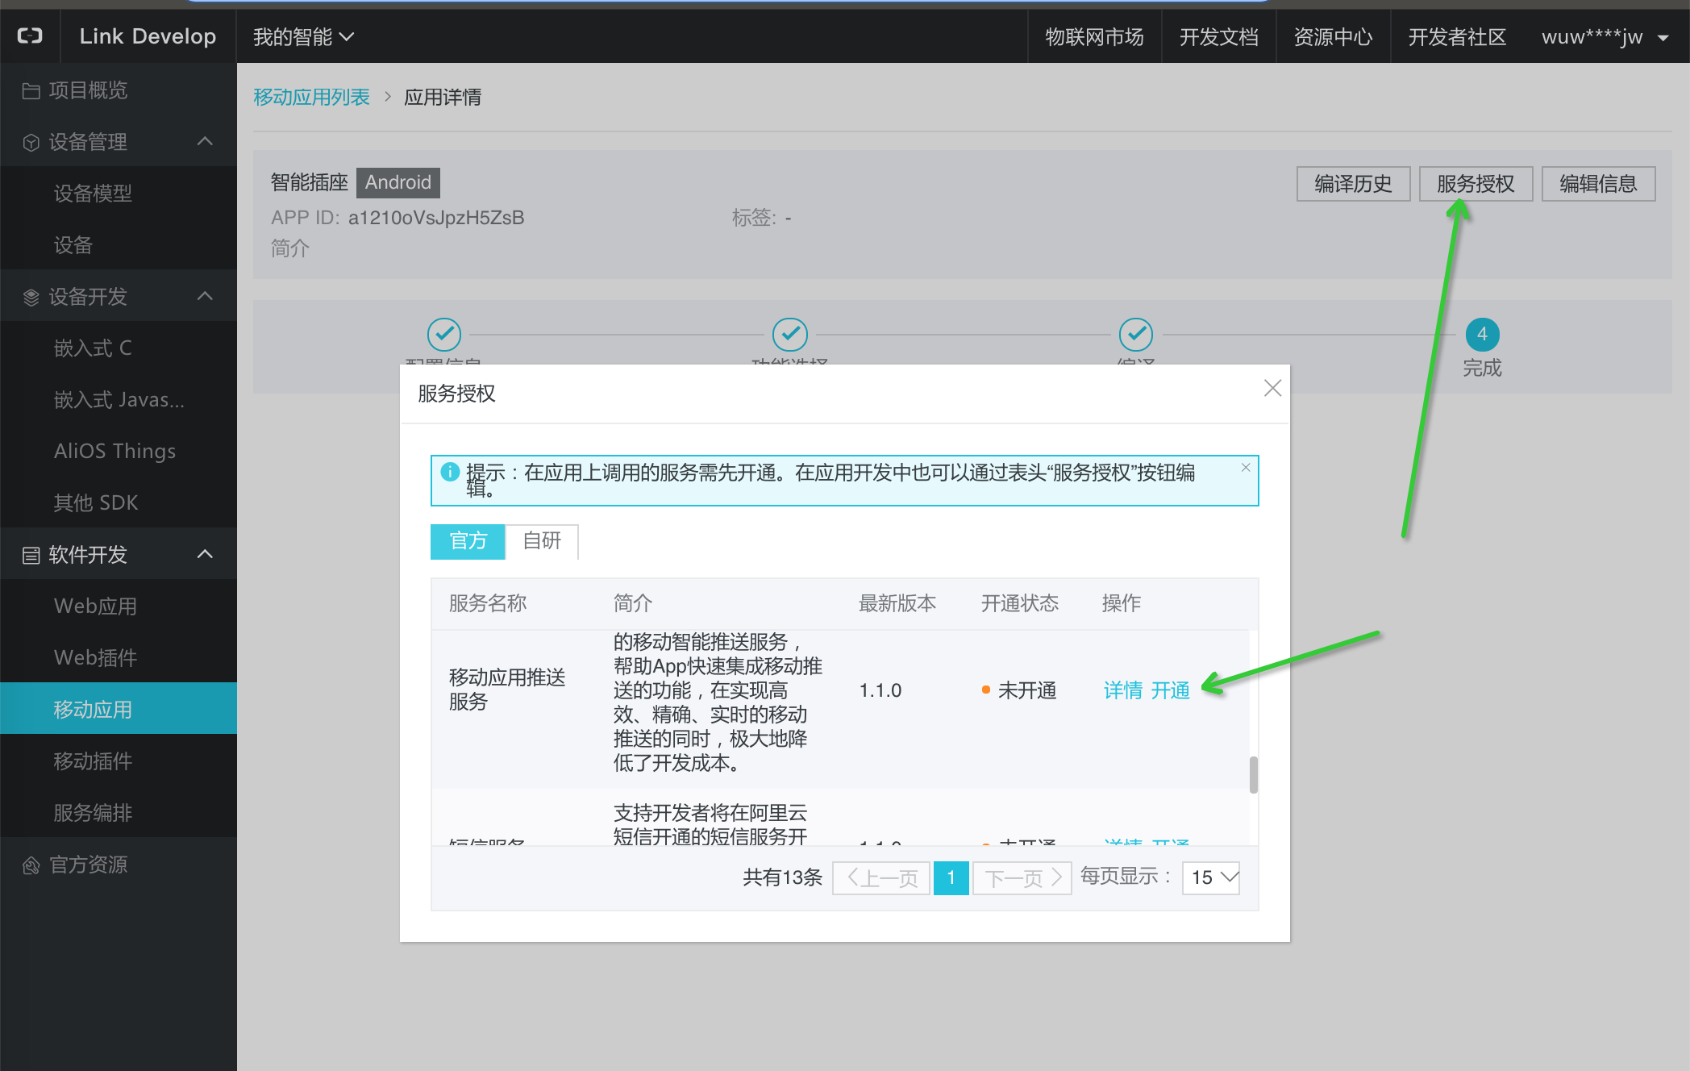The image size is (1690, 1071).
Task: Click the Android tag label
Action: pos(398,182)
